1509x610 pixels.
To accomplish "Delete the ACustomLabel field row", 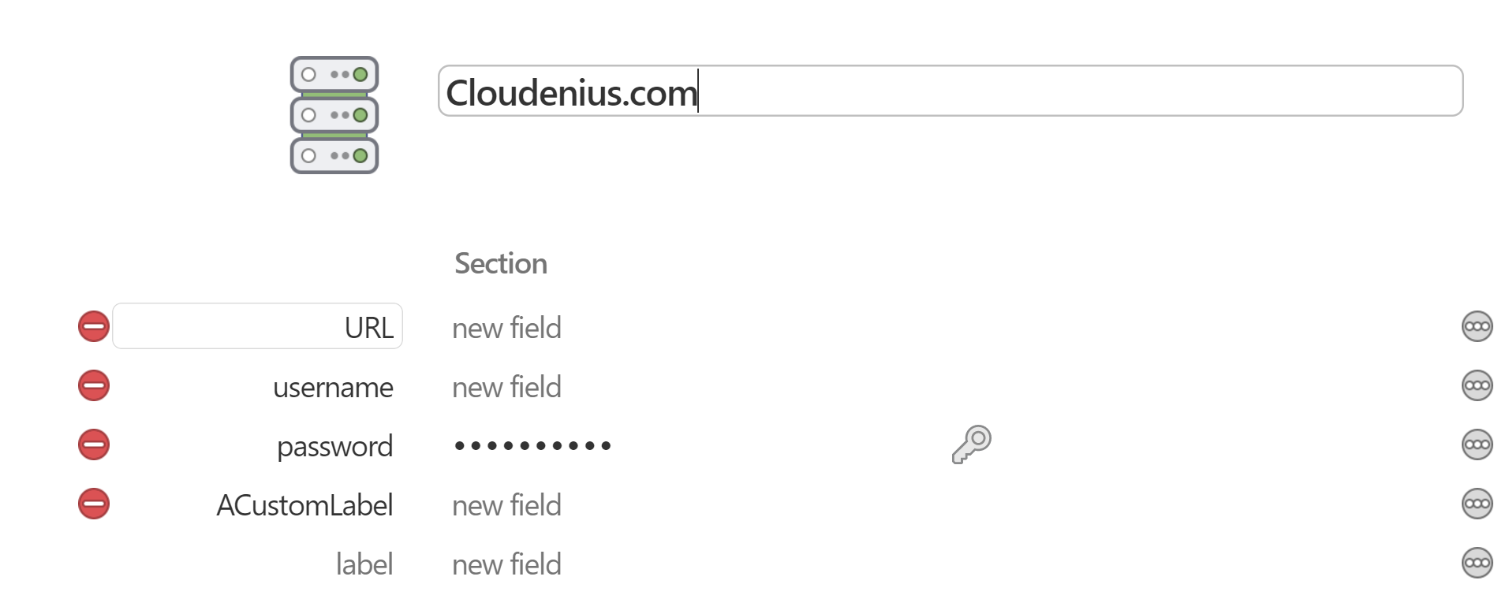I will pyautogui.click(x=94, y=504).
